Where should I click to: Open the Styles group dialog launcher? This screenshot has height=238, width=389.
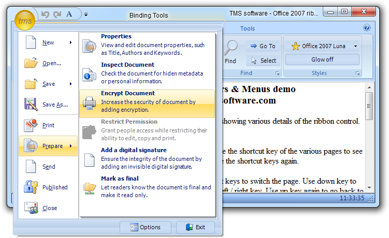(x=357, y=73)
